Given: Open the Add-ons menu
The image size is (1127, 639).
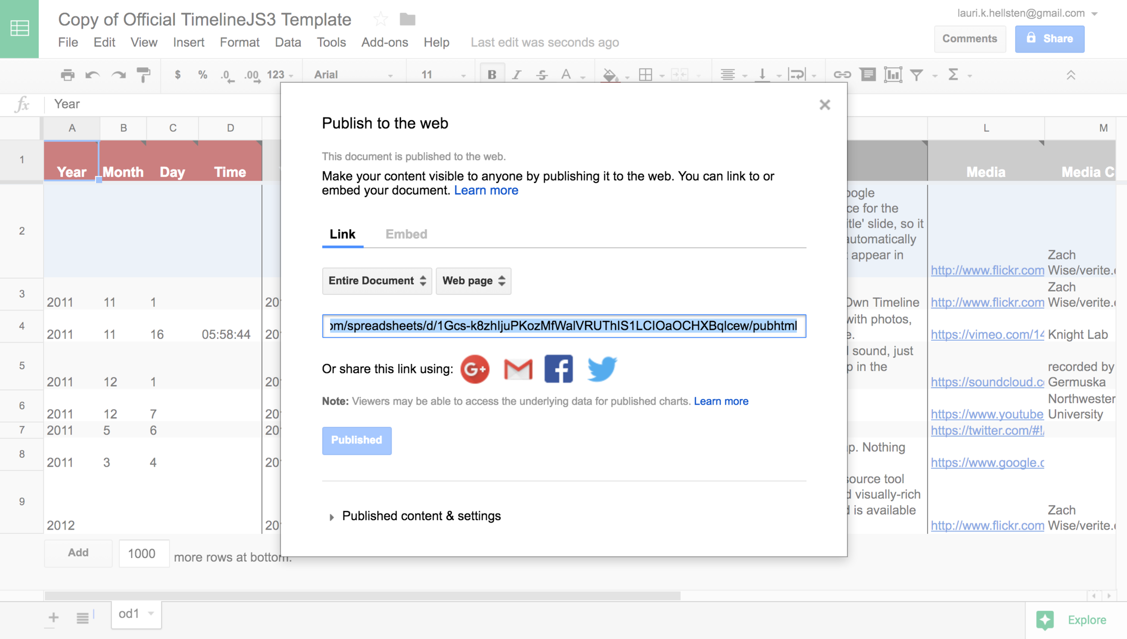Looking at the screenshot, I should point(385,43).
